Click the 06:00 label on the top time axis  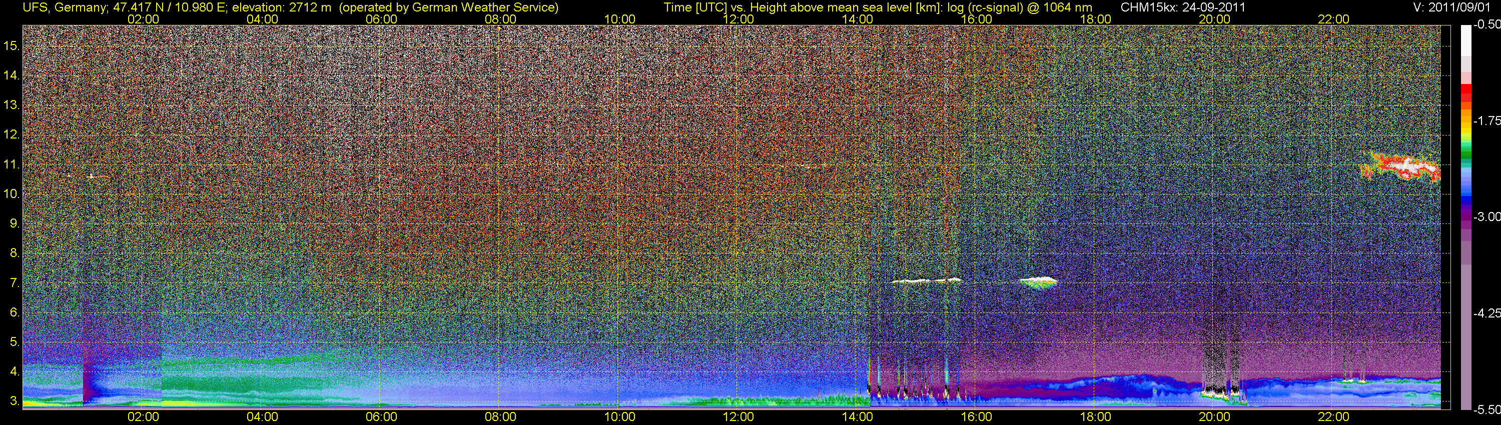[x=381, y=19]
